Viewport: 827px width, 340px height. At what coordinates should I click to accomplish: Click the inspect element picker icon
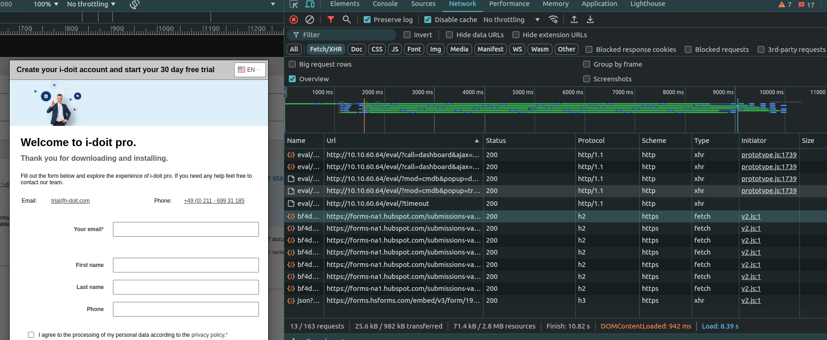(x=294, y=4)
